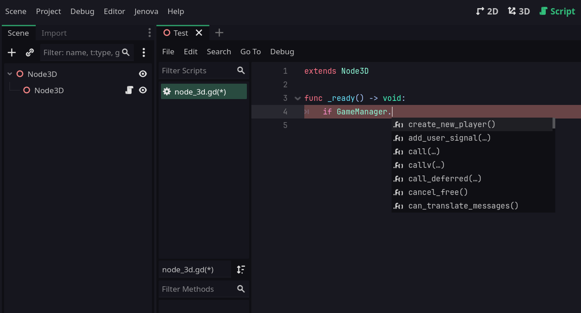Open the Editor menu

tap(114, 11)
